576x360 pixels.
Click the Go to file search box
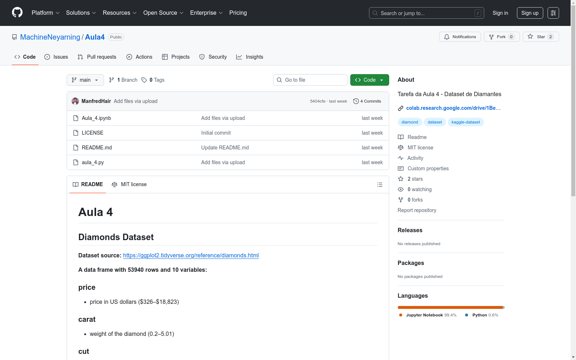point(310,80)
